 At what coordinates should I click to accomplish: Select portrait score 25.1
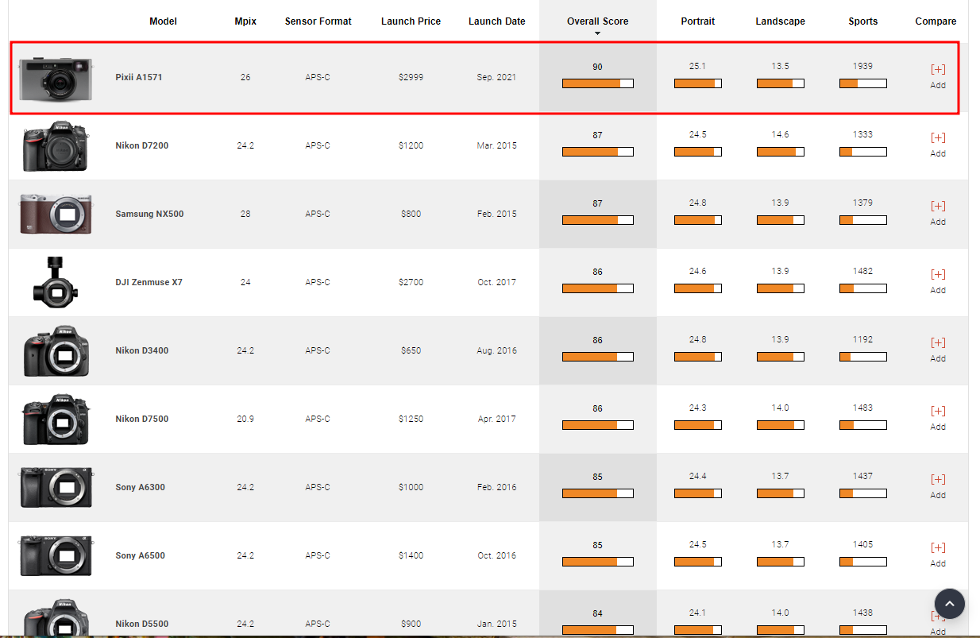click(697, 66)
